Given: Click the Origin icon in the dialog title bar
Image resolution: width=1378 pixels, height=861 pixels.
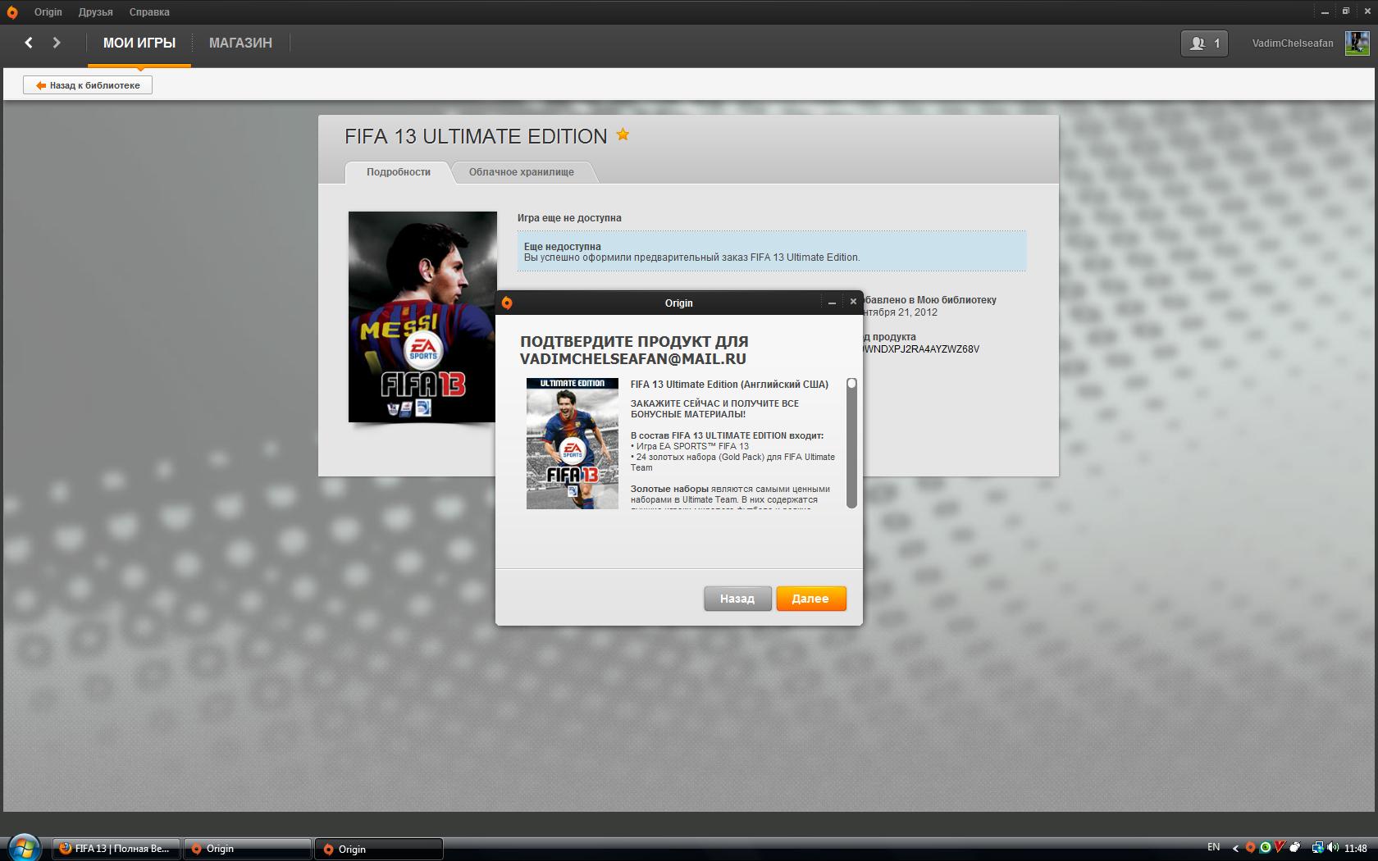Looking at the screenshot, I should [x=507, y=303].
